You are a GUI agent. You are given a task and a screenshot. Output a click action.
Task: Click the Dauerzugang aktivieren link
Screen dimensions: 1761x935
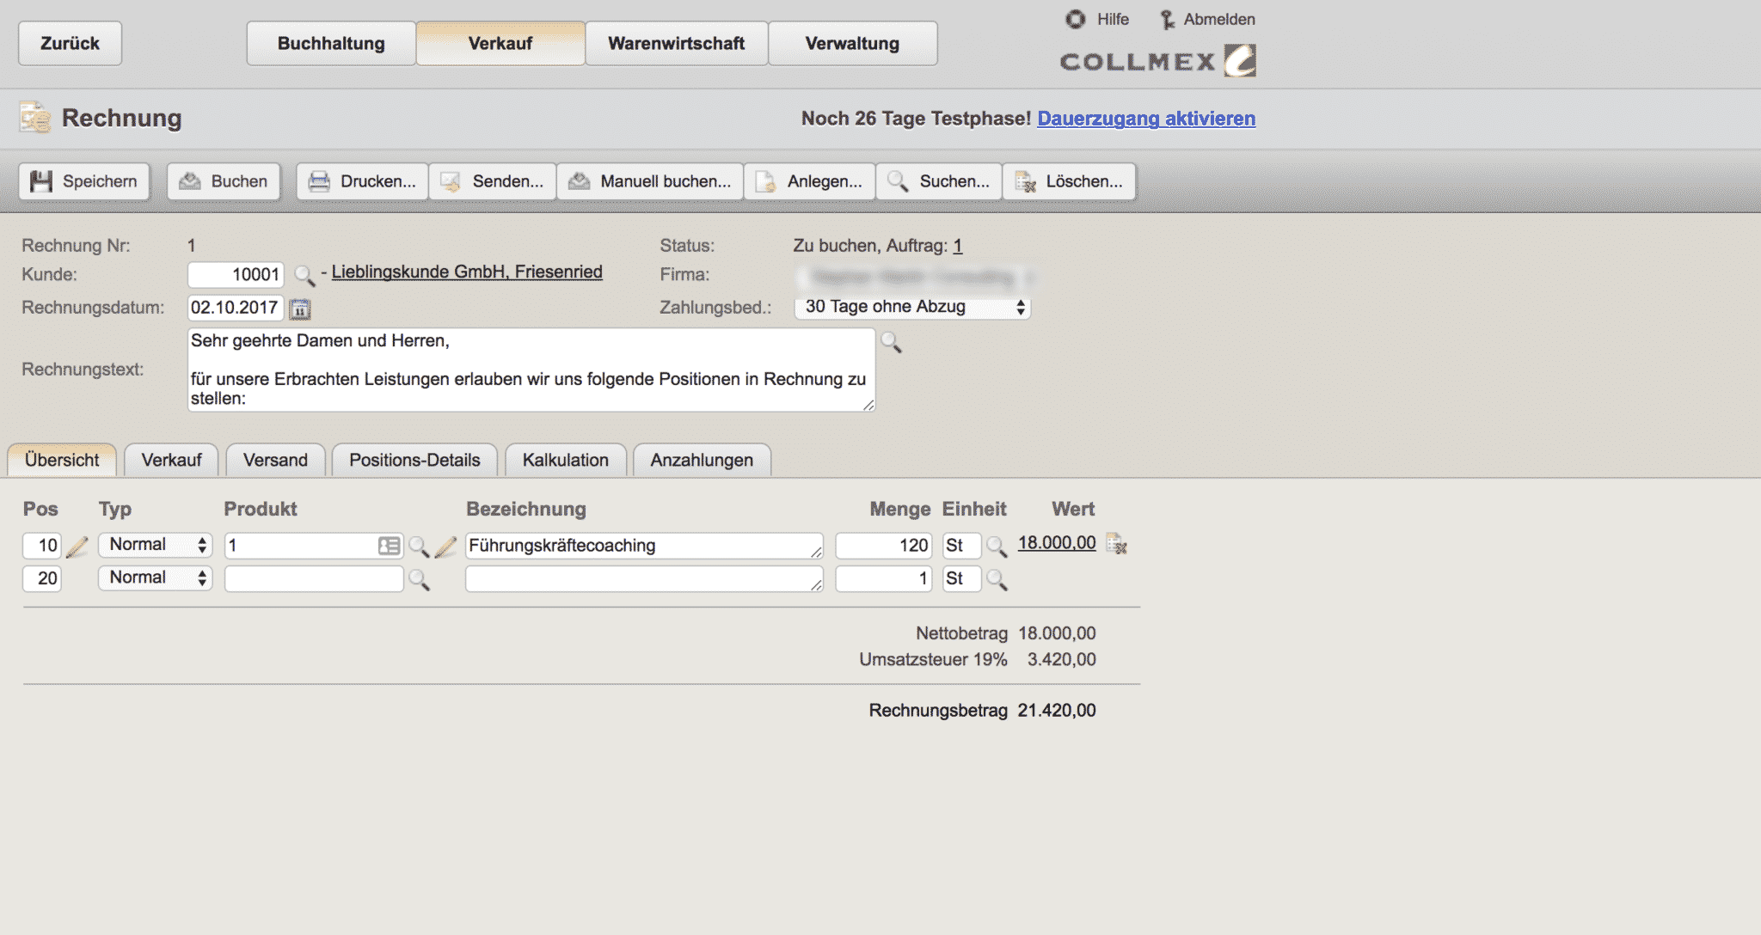(1146, 118)
